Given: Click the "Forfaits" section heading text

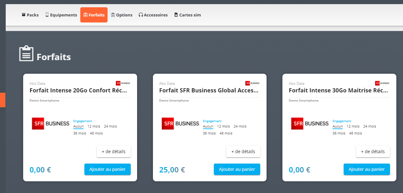Looking at the screenshot, I should point(54,57).
